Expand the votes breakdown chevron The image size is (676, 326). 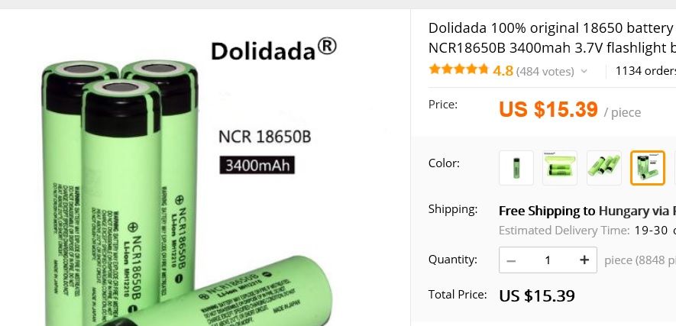(584, 71)
